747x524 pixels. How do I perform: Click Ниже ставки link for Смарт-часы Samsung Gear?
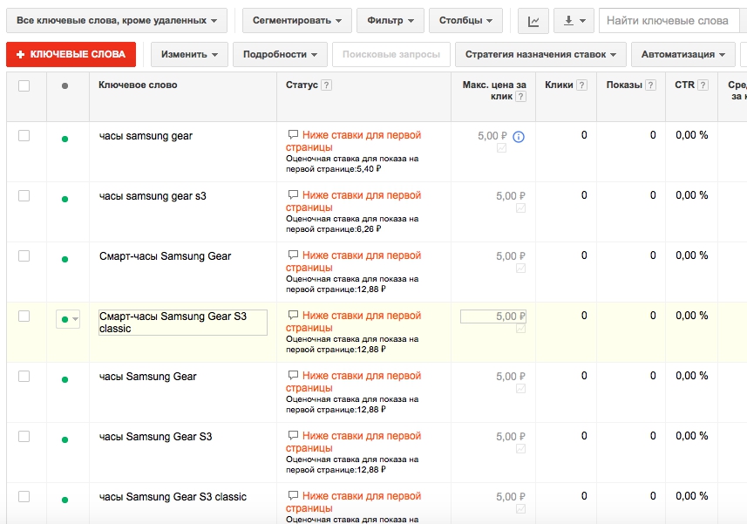pos(354,261)
